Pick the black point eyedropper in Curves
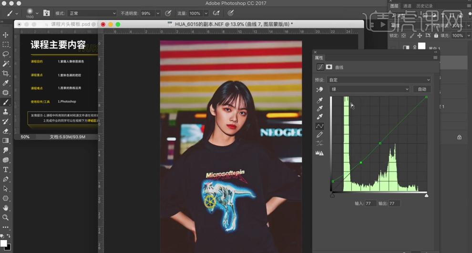Viewport: 472px width, 253px height. pyautogui.click(x=320, y=100)
